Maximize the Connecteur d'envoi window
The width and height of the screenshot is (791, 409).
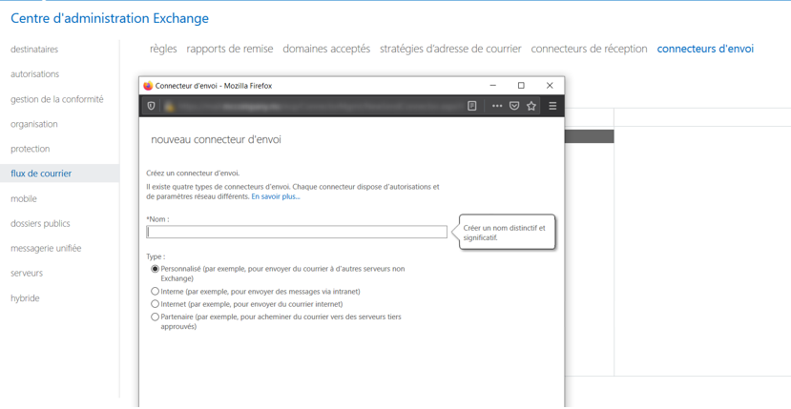521,86
